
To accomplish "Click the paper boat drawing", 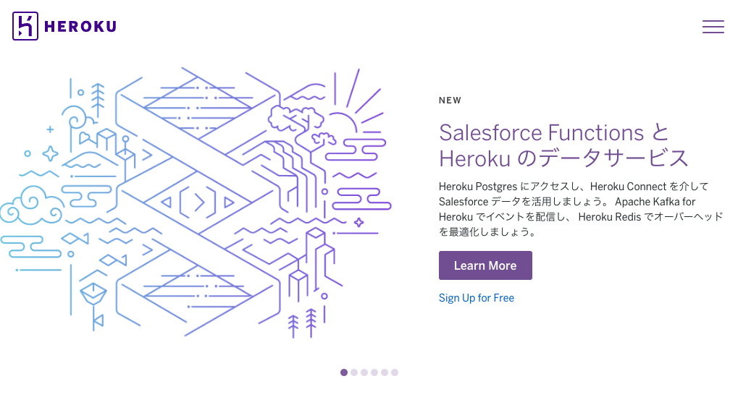I will coord(93,293).
